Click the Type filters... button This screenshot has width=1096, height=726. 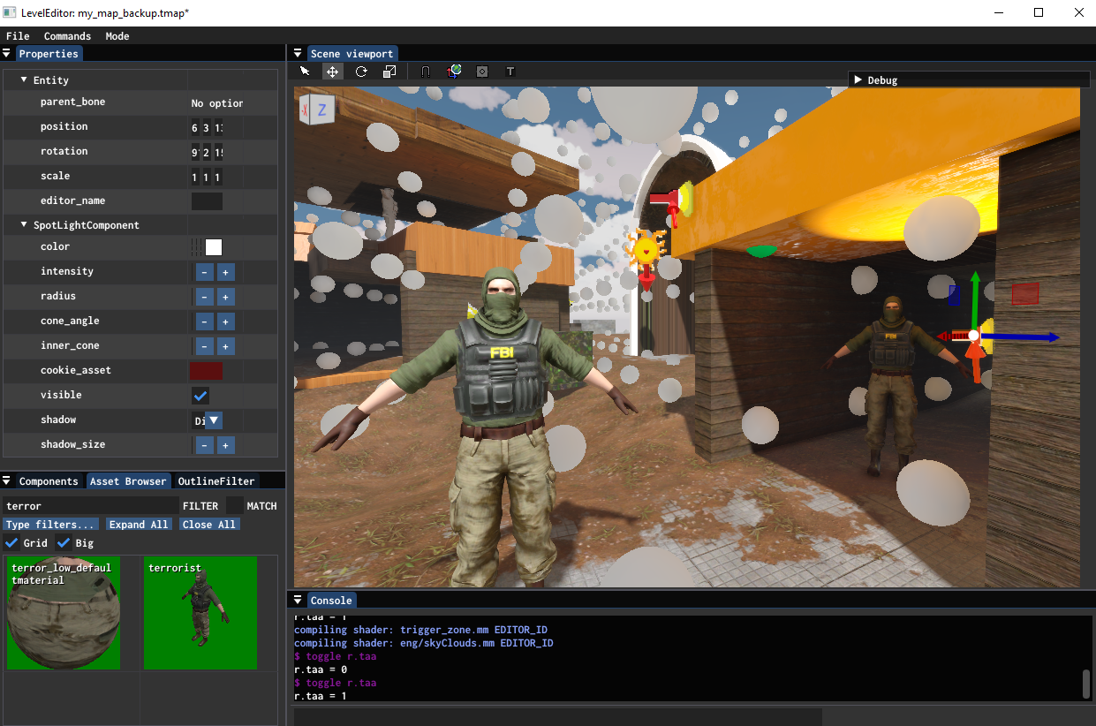click(51, 524)
